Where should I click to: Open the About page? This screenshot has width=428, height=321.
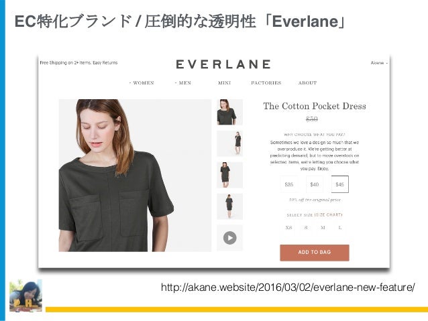[x=307, y=82]
